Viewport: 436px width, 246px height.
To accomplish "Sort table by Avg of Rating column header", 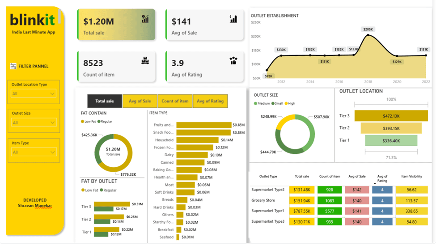I will pyautogui.click(x=382, y=178).
